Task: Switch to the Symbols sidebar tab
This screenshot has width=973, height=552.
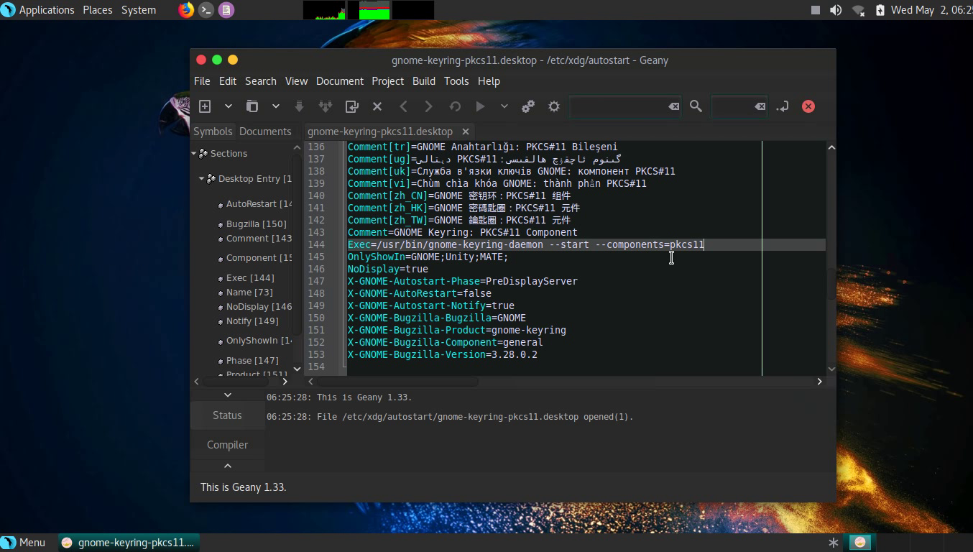Action: pyautogui.click(x=213, y=132)
